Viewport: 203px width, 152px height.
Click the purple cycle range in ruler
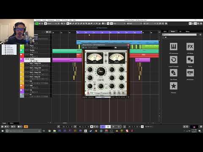pos(109,33)
